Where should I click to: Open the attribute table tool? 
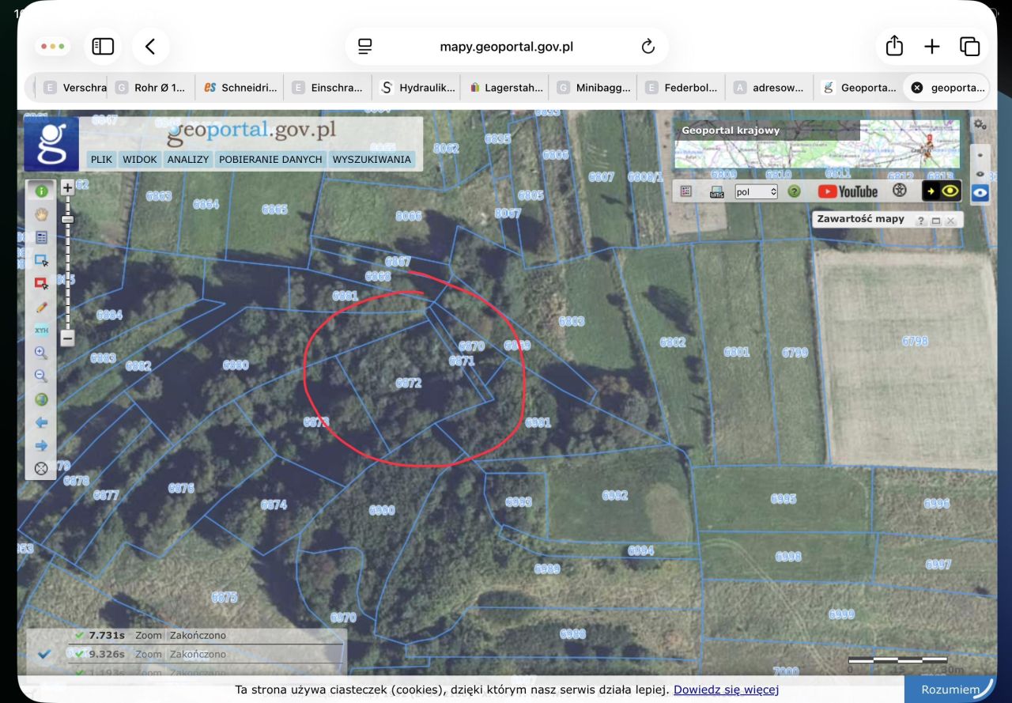click(x=41, y=237)
